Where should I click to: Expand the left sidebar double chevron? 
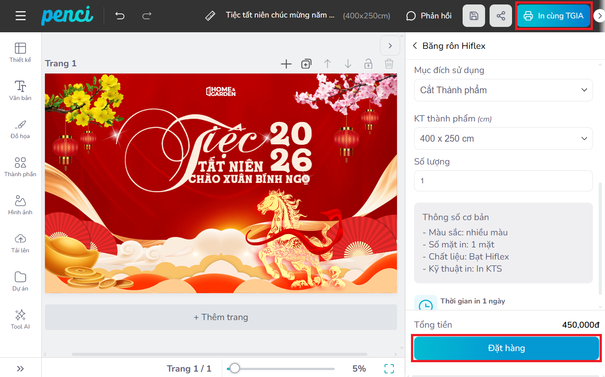pyautogui.click(x=21, y=368)
